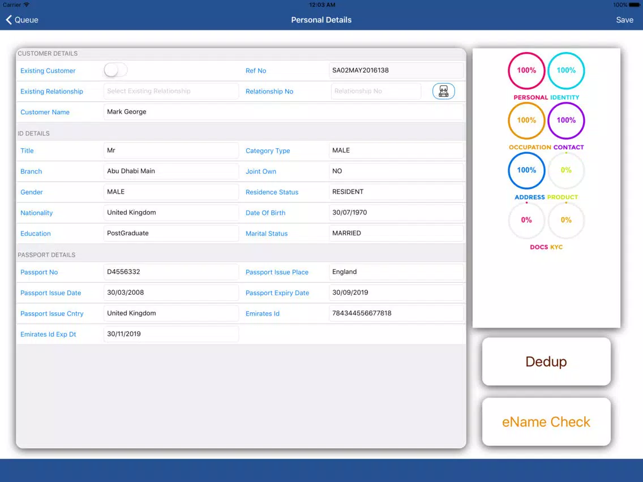Screen dimensions: 643x482
Task: Go back to Queue using chevron
Action: [8, 20]
